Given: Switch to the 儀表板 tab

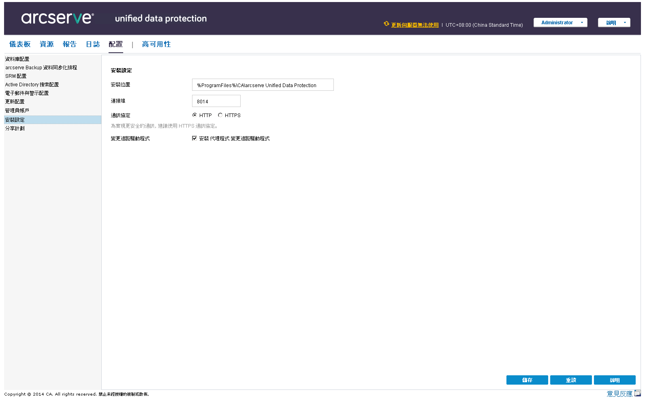Looking at the screenshot, I should coord(20,44).
